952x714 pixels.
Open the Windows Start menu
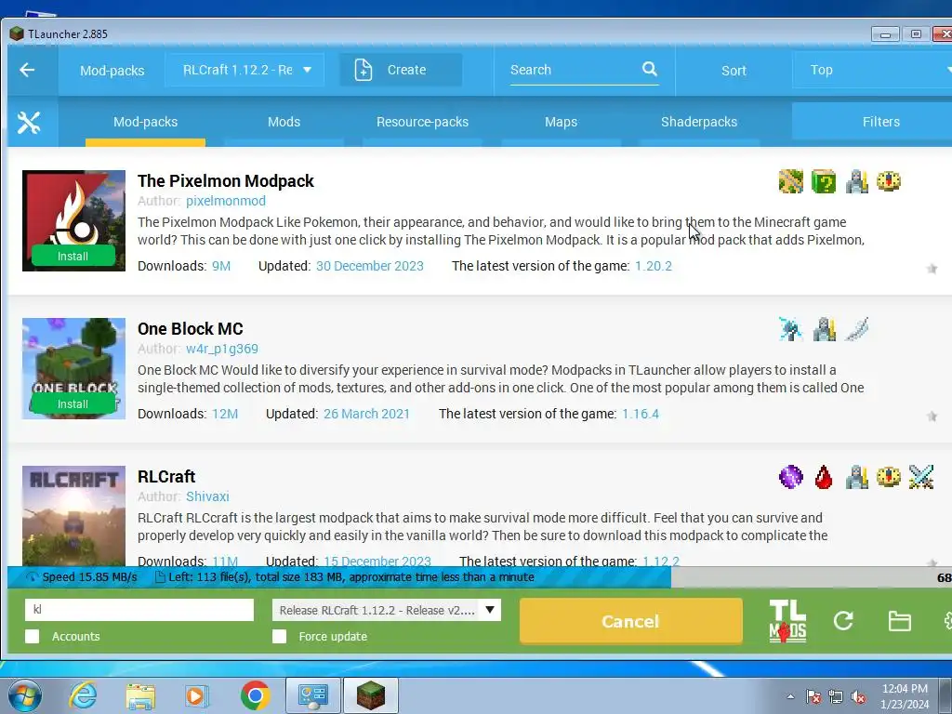tap(23, 695)
